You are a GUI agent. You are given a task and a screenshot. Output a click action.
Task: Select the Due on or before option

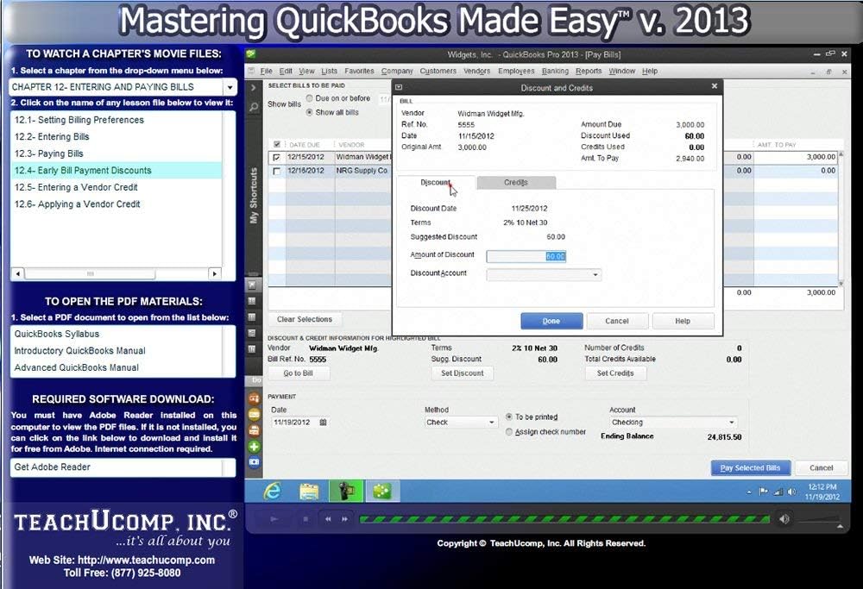[x=309, y=98]
